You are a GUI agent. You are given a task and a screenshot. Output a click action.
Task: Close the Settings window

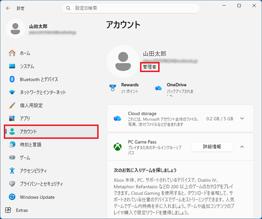coord(254,6)
